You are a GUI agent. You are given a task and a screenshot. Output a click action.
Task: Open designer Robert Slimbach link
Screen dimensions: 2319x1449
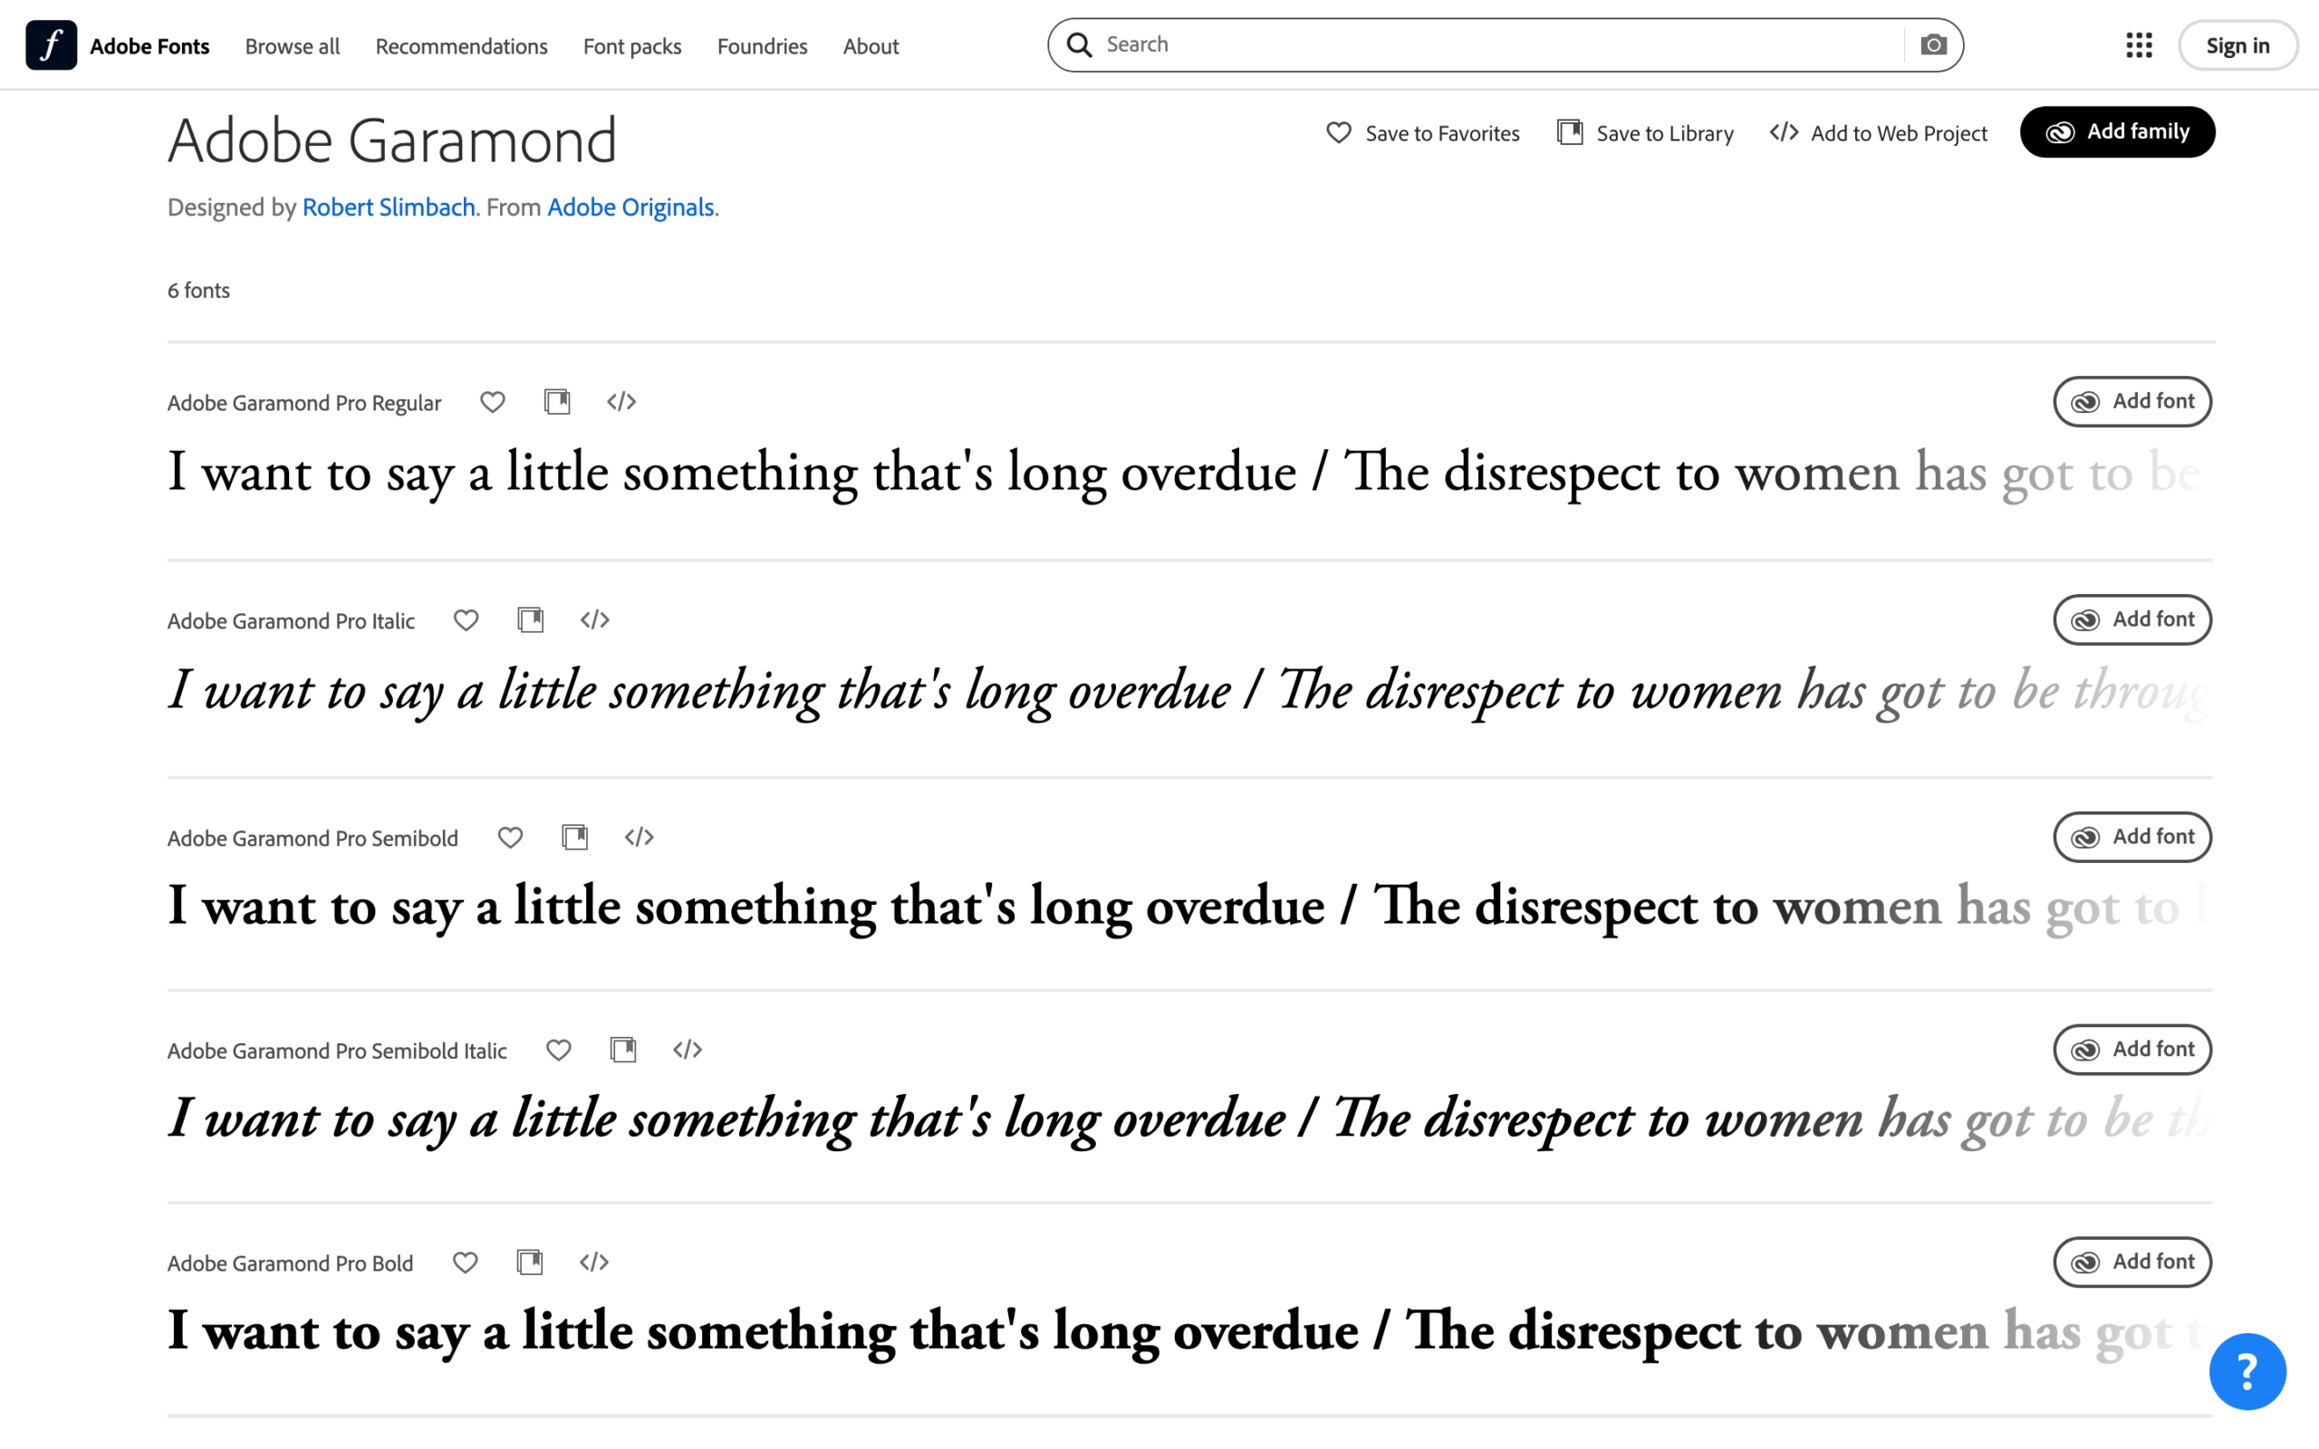click(x=389, y=207)
